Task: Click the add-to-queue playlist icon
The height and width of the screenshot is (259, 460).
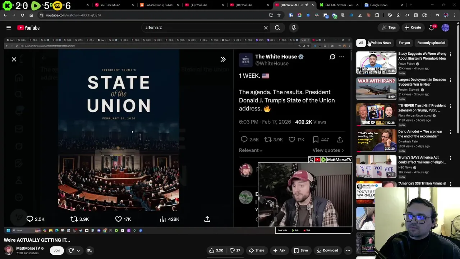Action: (90, 250)
